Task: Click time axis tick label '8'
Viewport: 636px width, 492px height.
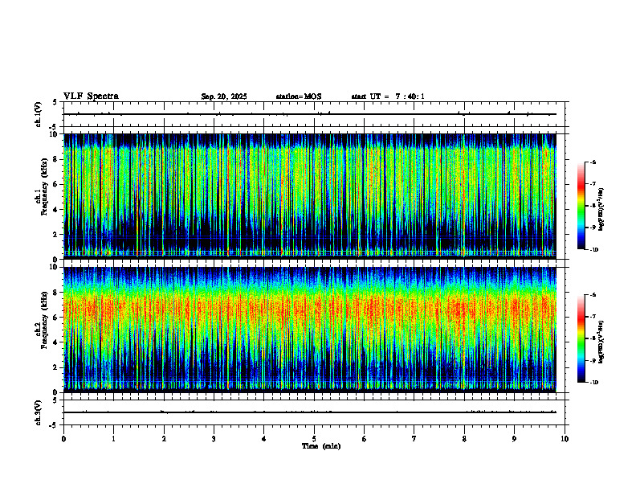Action: point(464,439)
